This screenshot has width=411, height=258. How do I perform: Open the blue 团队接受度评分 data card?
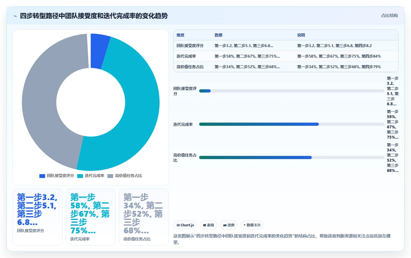(38, 217)
